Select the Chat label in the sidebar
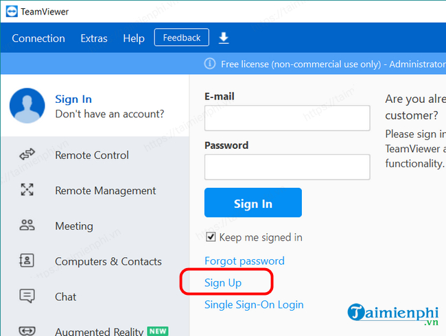The height and width of the screenshot is (336, 446). (66, 297)
